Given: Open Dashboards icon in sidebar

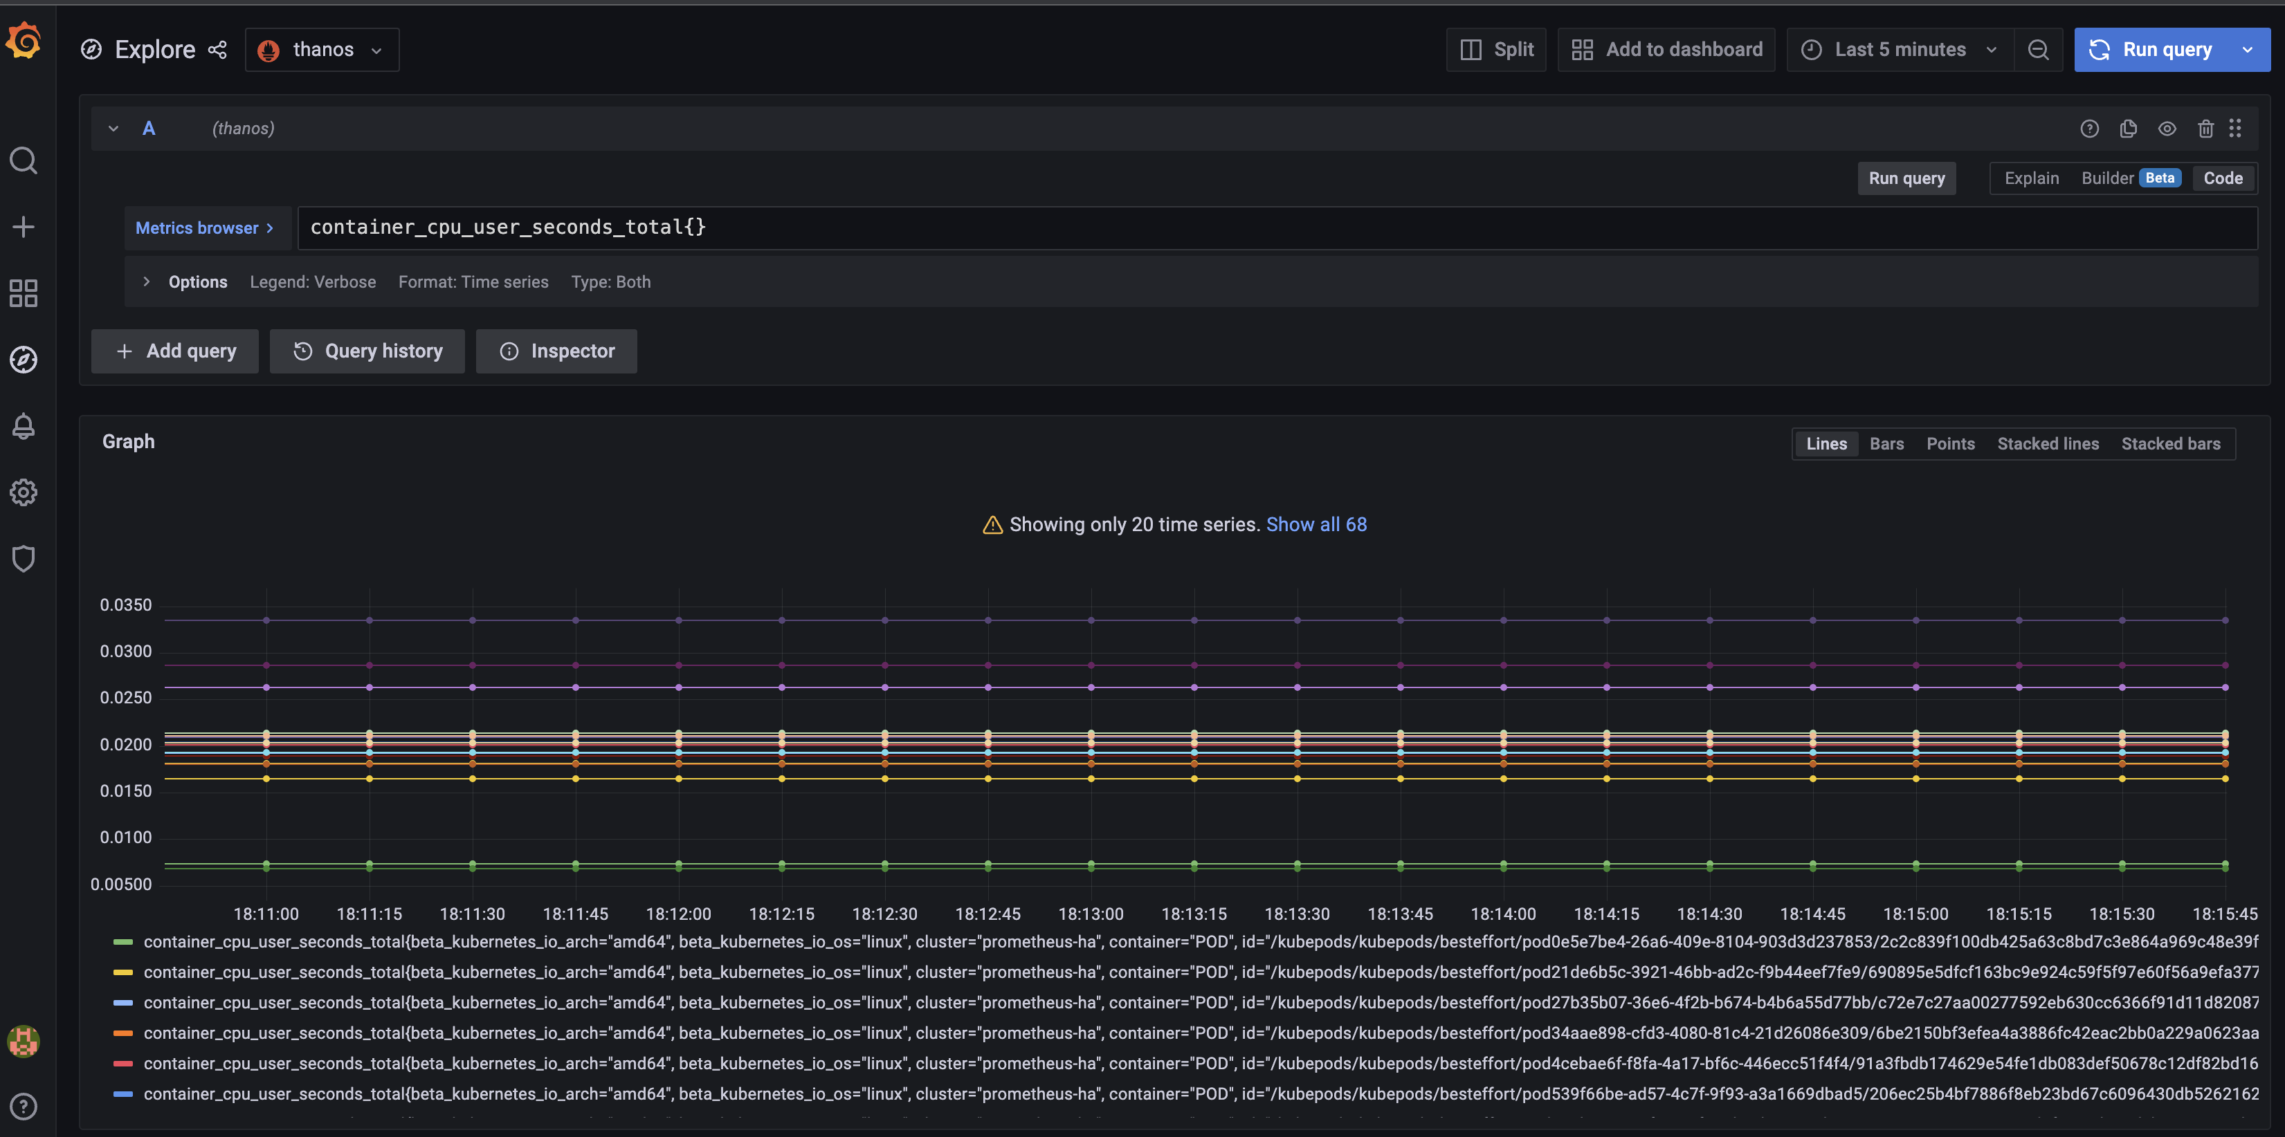Looking at the screenshot, I should pos(24,293).
